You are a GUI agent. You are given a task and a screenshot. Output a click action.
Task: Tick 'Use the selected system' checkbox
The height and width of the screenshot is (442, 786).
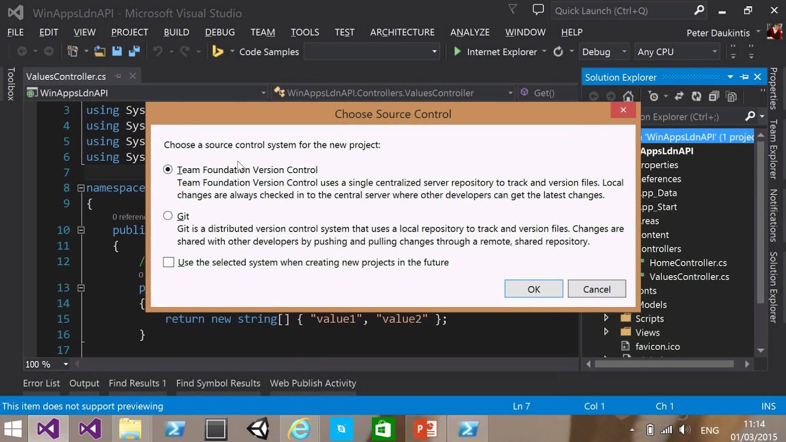pos(169,262)
